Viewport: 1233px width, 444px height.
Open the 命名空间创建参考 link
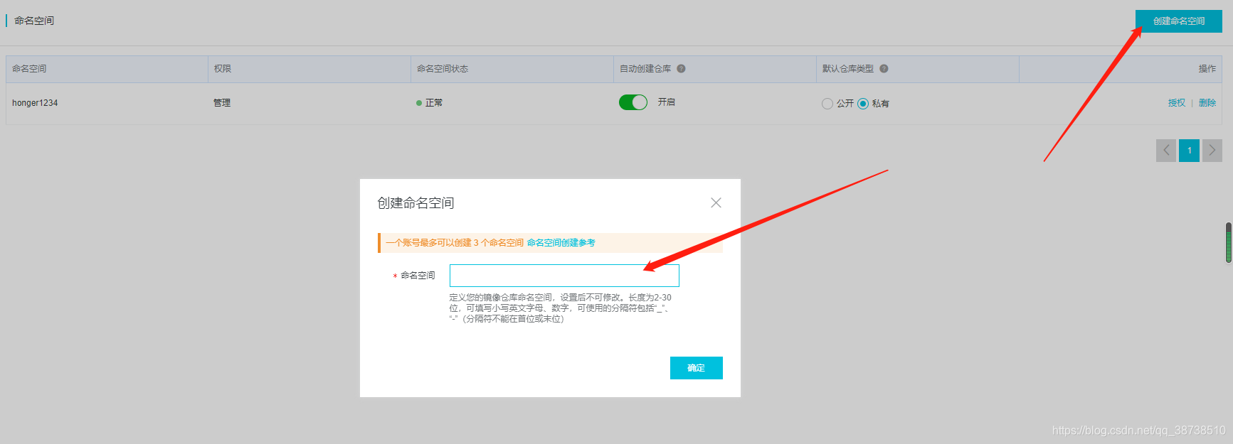(x=561, y=243)
